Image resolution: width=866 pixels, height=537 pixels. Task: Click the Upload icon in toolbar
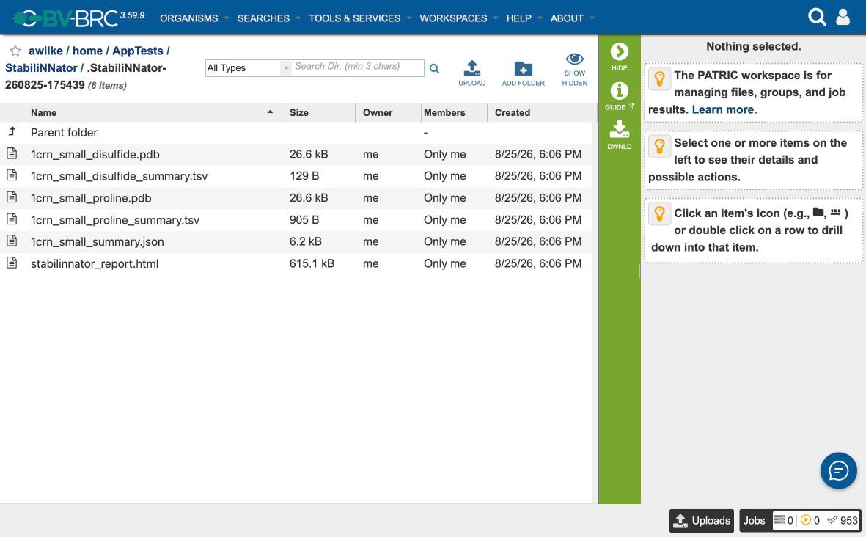point(471,68)
